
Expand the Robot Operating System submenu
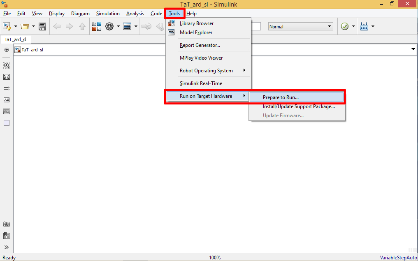click(209, 71)
